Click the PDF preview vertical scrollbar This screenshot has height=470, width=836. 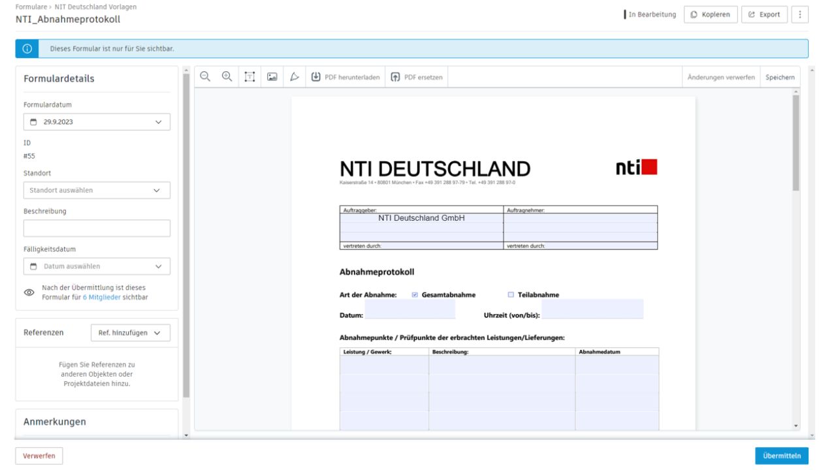[796, 144]
